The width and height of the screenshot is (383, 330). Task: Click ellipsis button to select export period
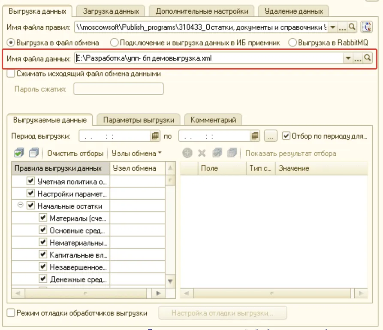(270, 136)
